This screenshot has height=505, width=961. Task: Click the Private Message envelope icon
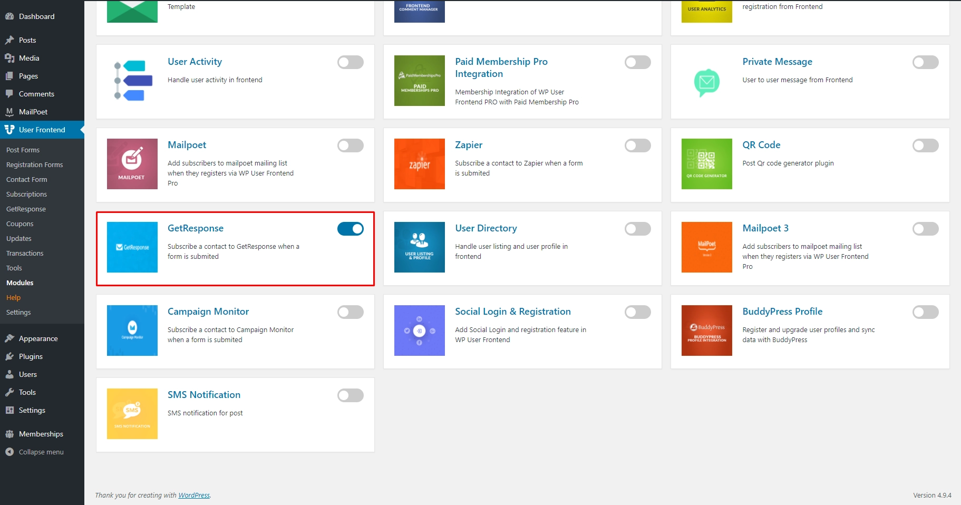click(706, 82)
